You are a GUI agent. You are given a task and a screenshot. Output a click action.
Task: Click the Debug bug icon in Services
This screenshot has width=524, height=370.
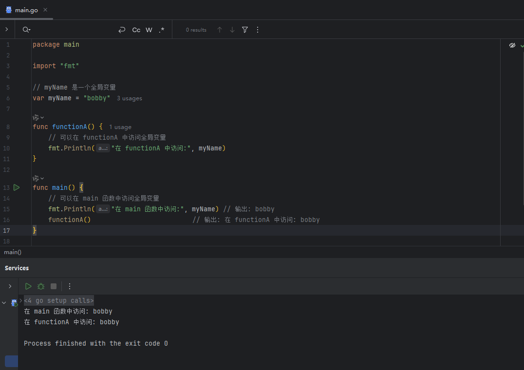point(41,286)
